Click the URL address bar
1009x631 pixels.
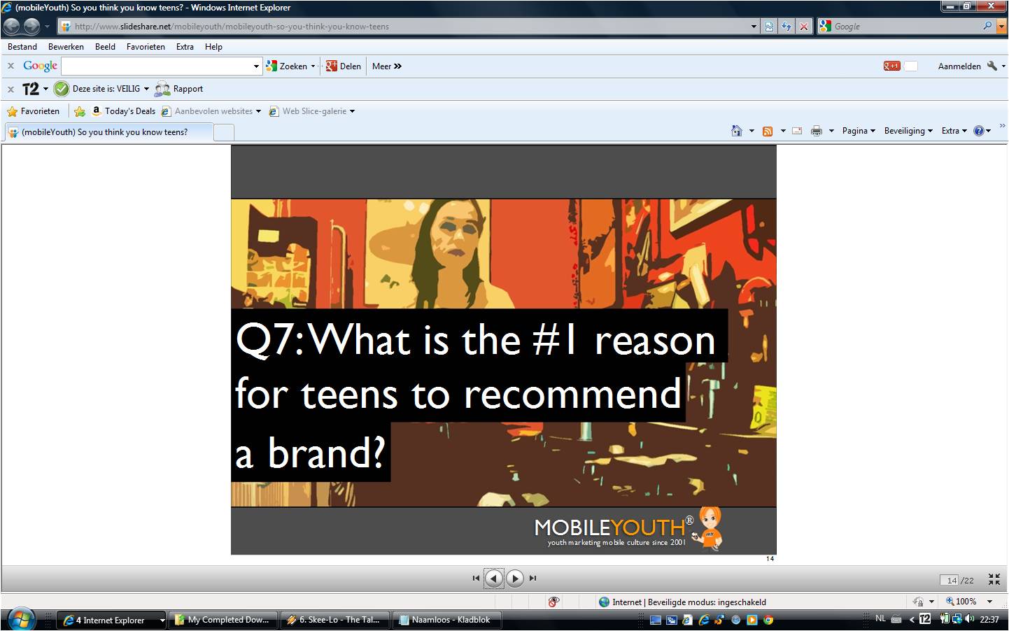tap(404, 27)
